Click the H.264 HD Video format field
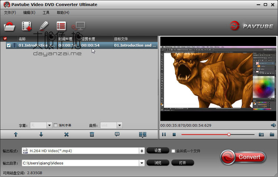Screen dimensions: 278x177 [81, 151]
